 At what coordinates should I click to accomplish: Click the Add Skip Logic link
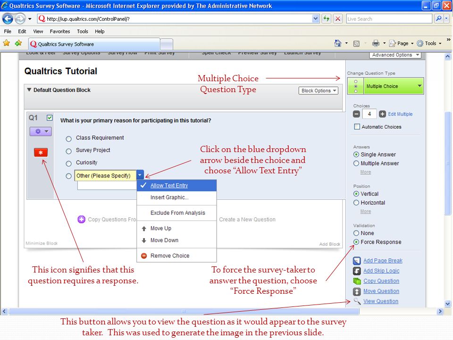(381, 271)
